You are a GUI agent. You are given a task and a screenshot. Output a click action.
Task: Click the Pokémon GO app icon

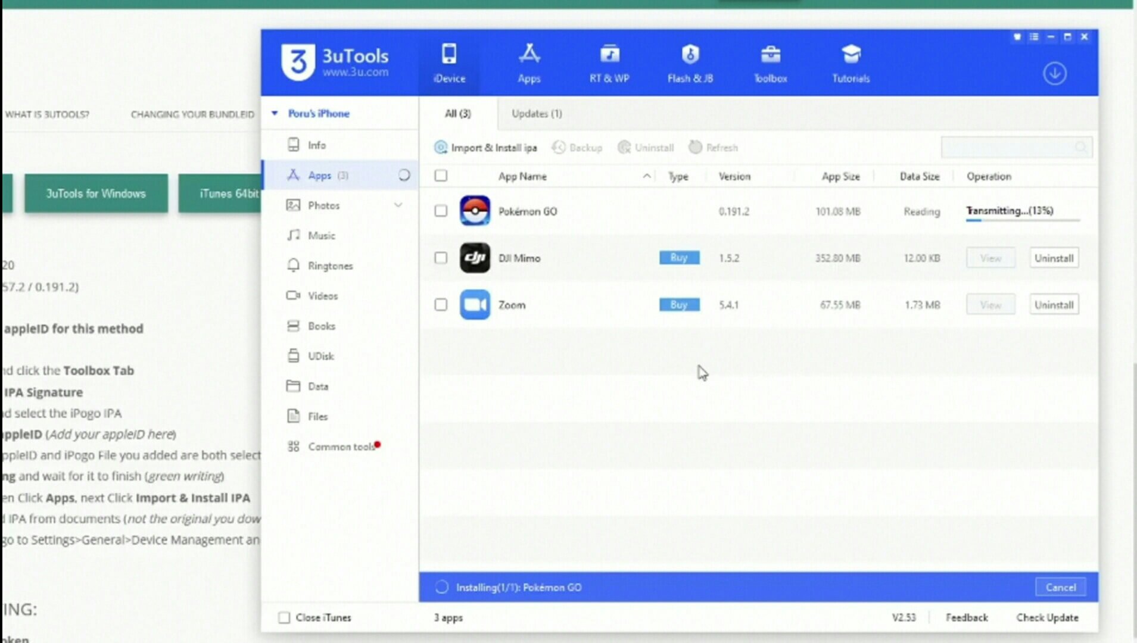(x=475, y=211)
